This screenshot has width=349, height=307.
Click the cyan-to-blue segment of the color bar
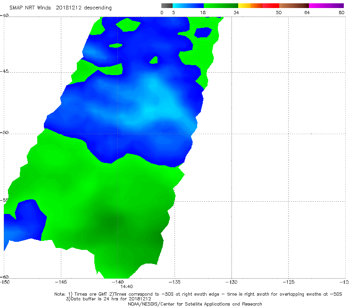pyautogui.click(x=188, y=6)
